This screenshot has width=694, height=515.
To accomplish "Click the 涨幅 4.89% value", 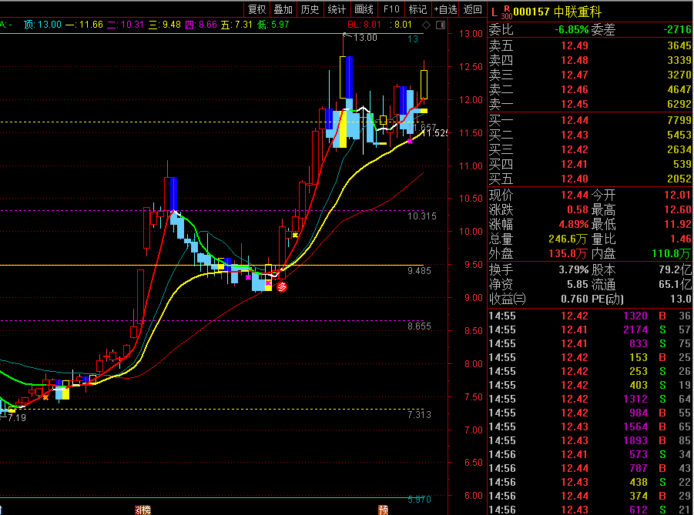I will tap(574, 224).
